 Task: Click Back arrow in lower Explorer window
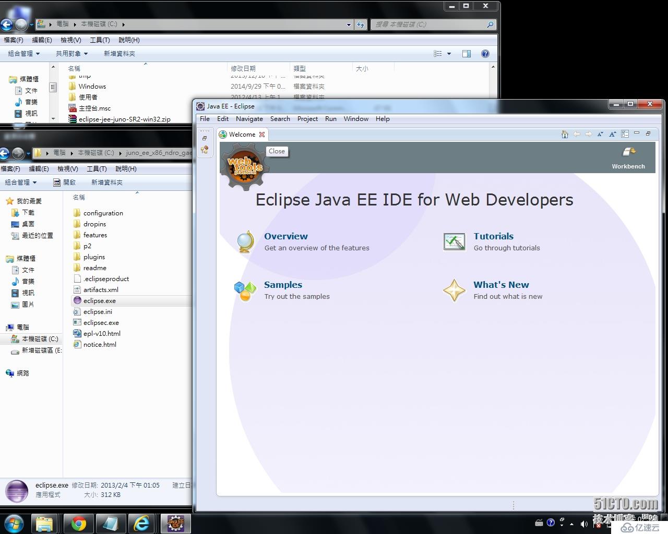(x=4, y=153)
